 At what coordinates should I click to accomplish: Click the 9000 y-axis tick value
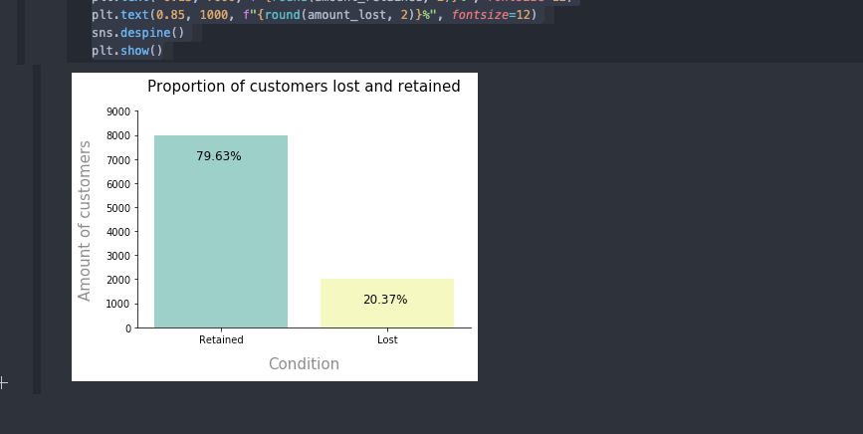pos(119,112)
